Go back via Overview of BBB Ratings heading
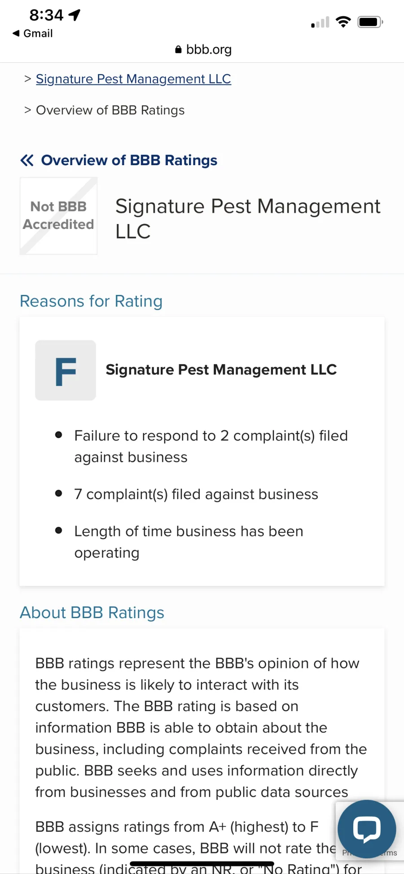The width and height of the screenshot is (404, 874). [x=129, y=160]
